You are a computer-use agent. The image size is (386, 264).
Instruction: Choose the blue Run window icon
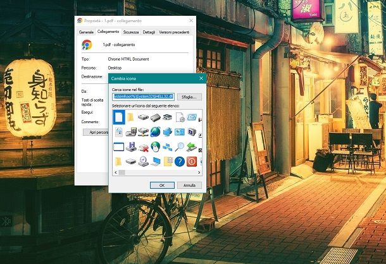192,117
